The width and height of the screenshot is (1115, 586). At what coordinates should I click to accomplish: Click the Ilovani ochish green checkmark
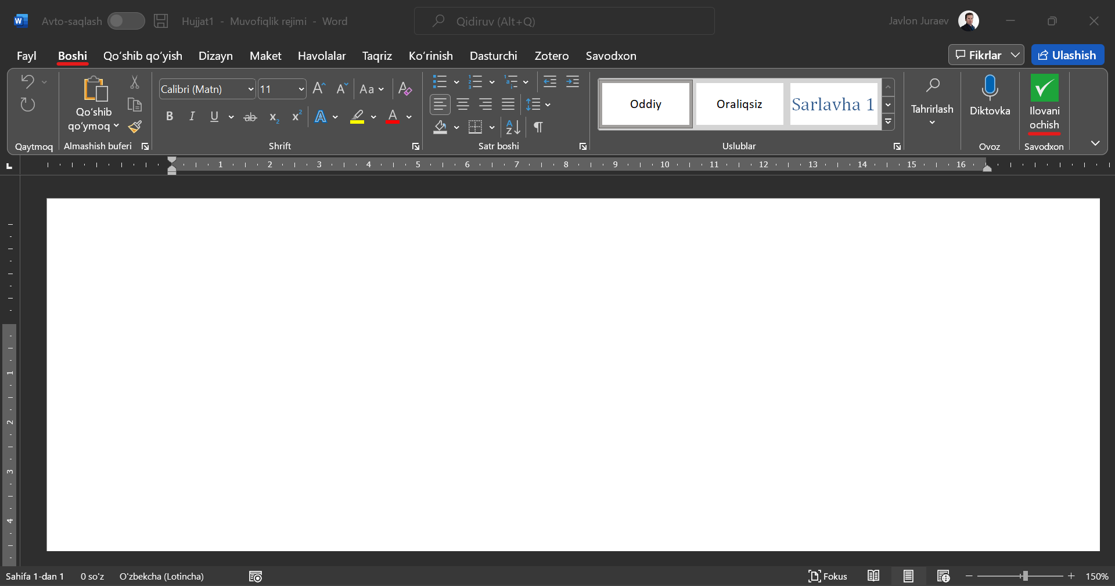point(1044,88)
